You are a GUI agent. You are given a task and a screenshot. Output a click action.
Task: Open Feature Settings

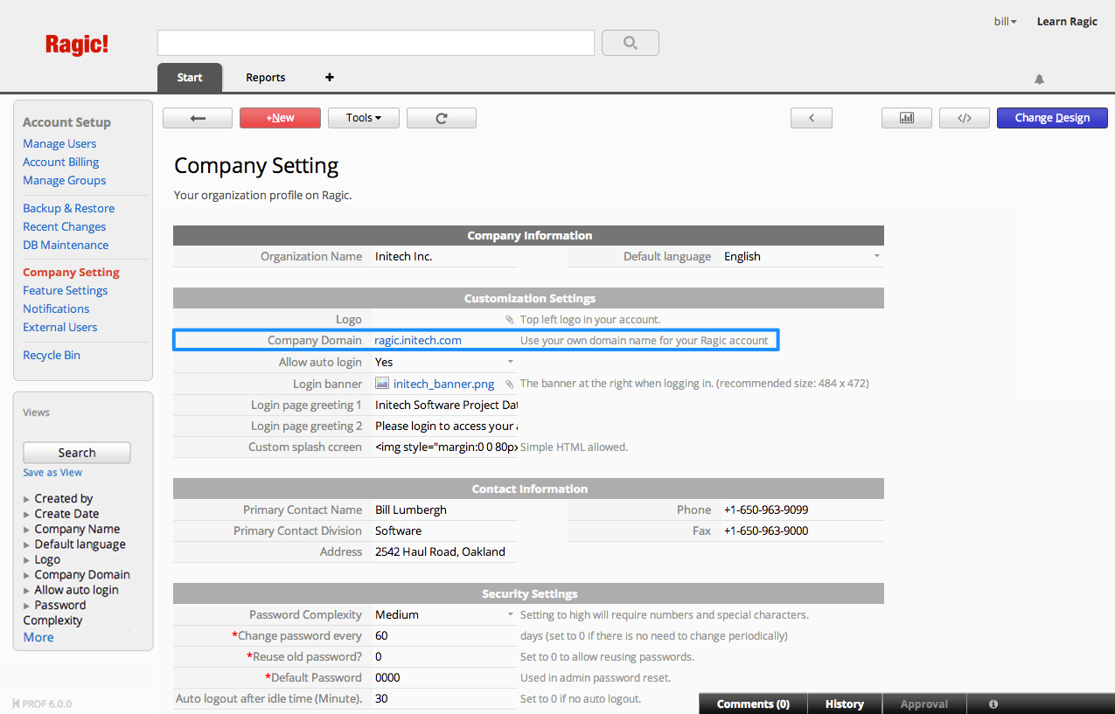pyautogui.click(x=66, y=290)
